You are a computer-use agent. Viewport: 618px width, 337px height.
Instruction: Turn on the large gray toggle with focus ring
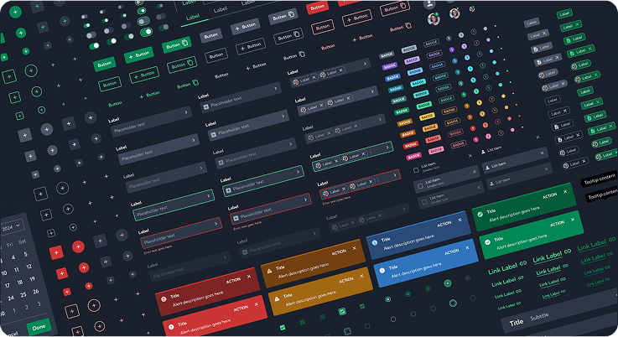[143, 21]
